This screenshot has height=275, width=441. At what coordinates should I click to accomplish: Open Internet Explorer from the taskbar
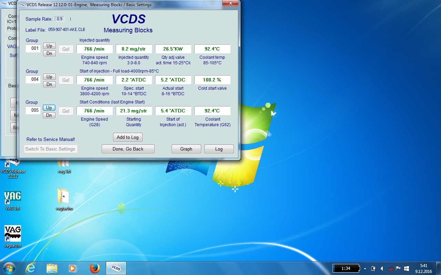30,268
